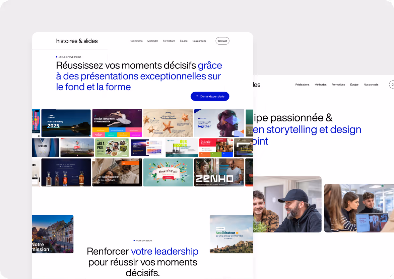Click the Demandez un devis button
Screen dimensions: 394x279
pyautogui.click(x=210, y=96)
